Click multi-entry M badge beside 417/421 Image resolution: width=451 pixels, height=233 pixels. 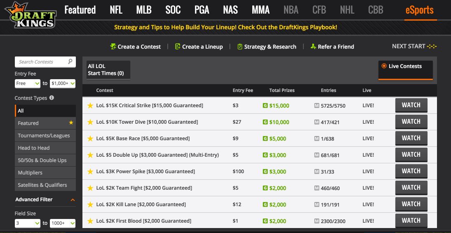(317, 122)
